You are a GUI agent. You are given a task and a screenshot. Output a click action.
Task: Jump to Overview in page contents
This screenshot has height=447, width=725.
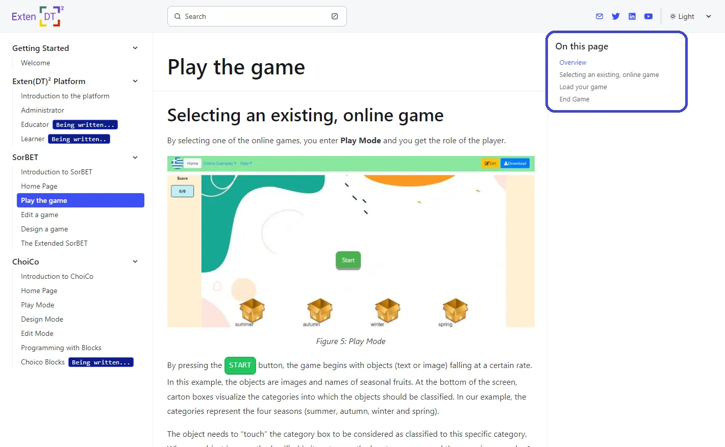pos(573,63)
